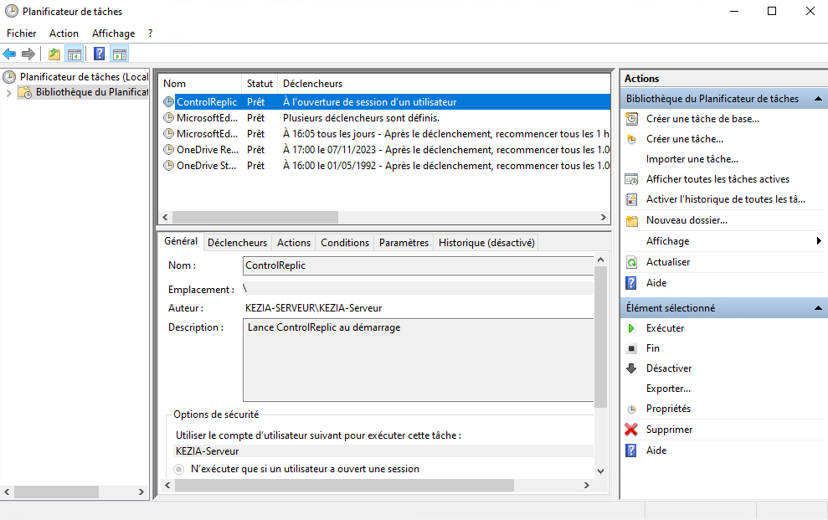
Task: Select radio button for user session only
Action: (178, 469)
